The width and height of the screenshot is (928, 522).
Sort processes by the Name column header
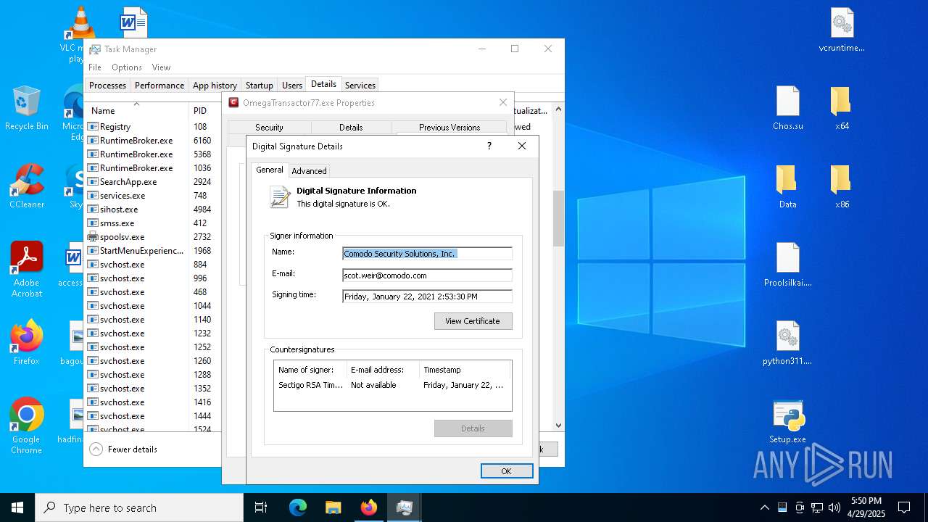[137, 111]
